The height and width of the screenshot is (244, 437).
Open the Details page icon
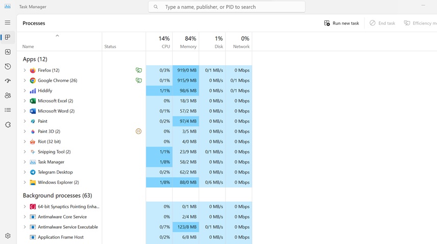click(8, 110)
